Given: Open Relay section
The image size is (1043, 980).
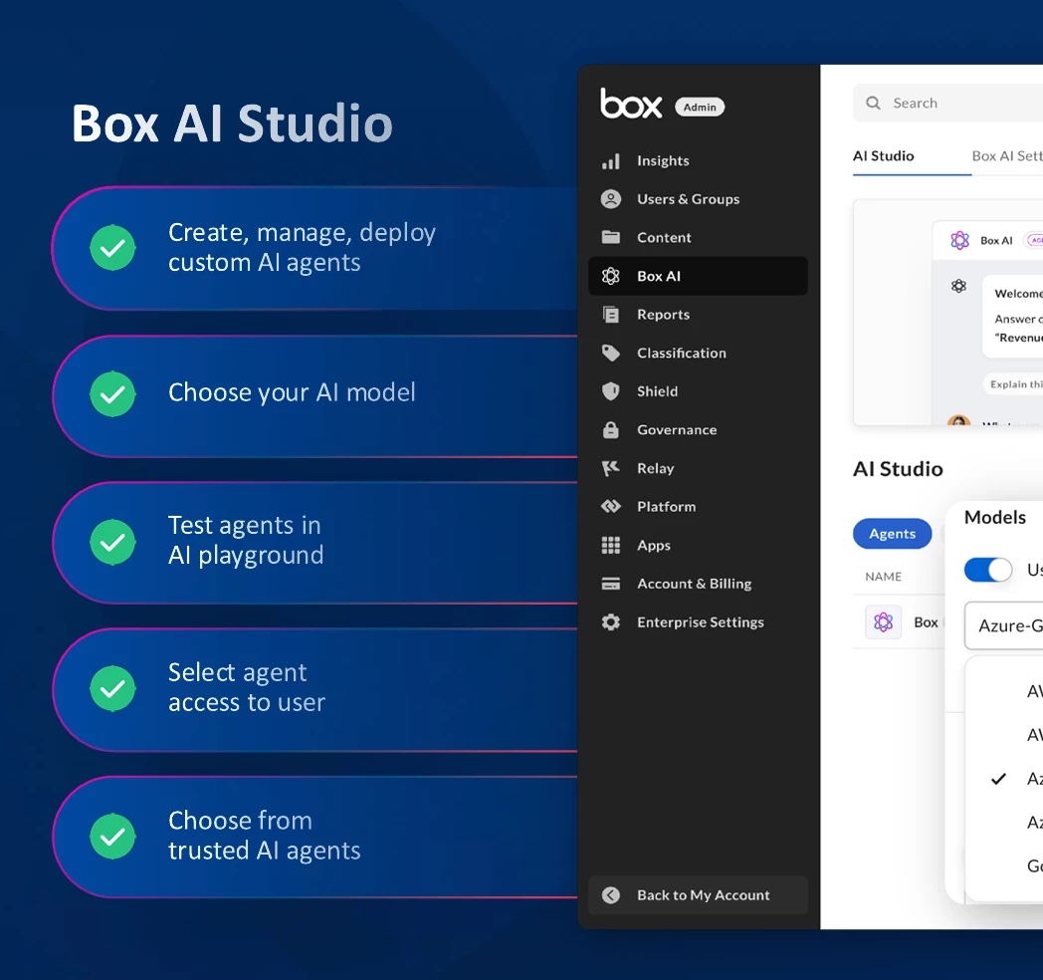Looking at the screenshot, I should point(698,468).
